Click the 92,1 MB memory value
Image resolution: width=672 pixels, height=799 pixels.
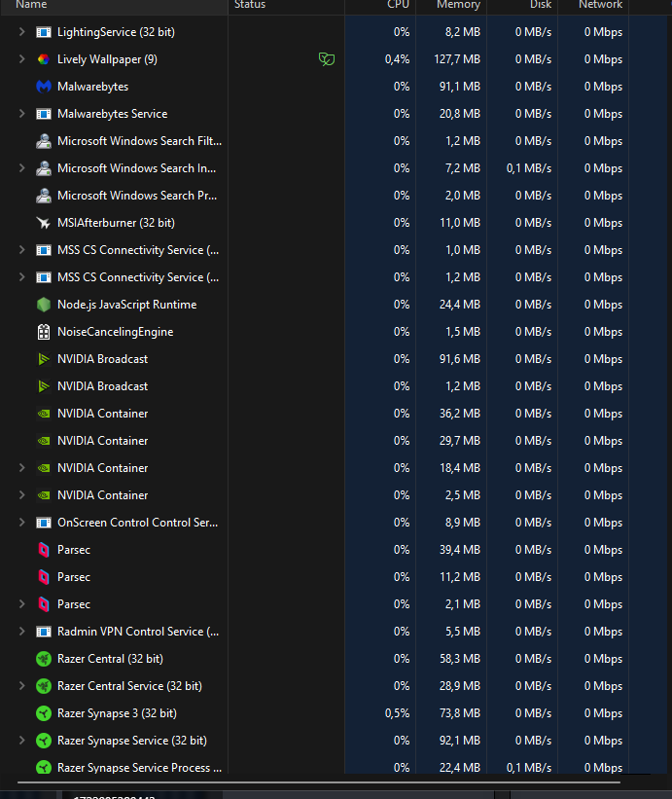coord(460,741)
